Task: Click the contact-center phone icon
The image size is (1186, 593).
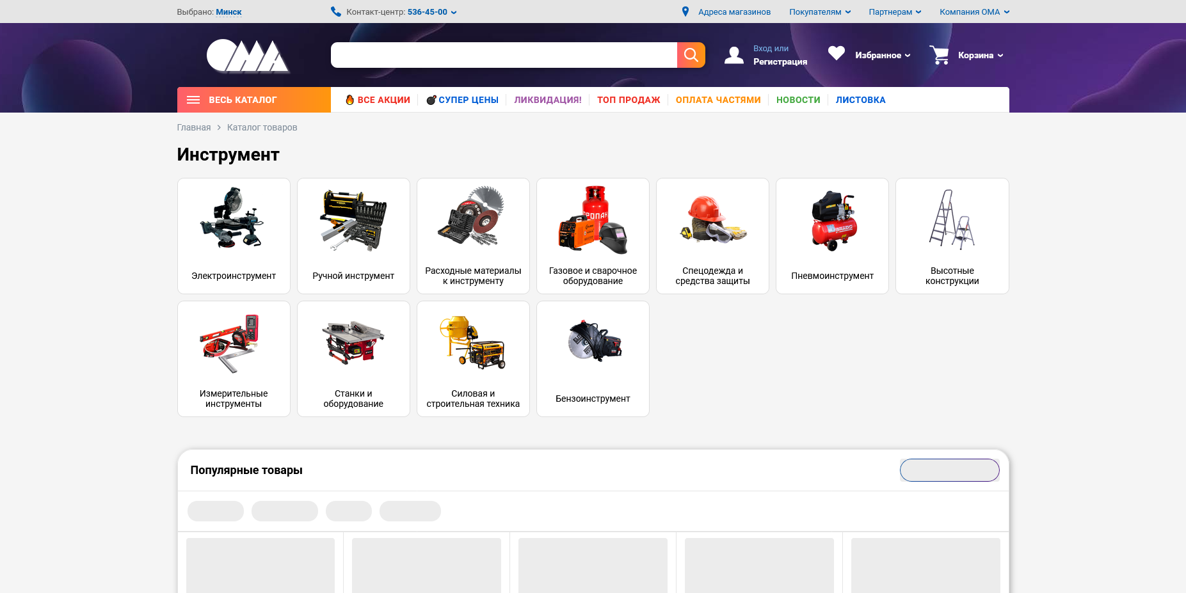Action: (335, 12)
